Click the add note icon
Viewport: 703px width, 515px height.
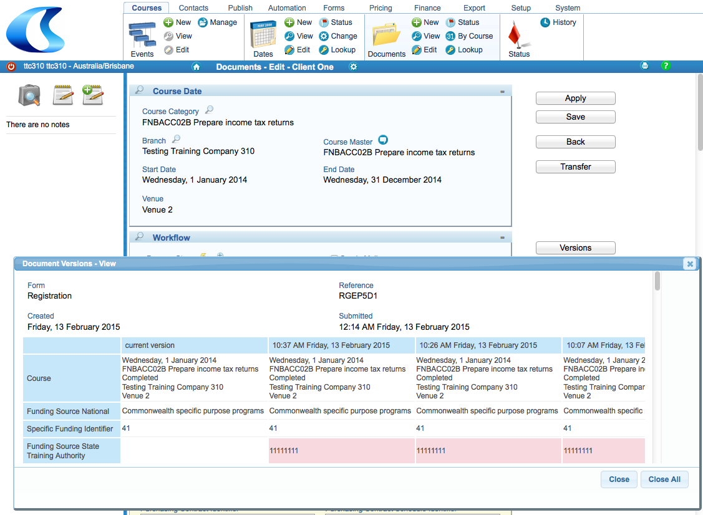point(93,95)
